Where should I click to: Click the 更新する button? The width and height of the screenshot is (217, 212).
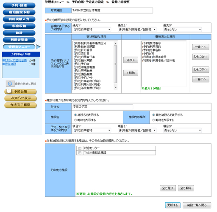(x=172, y=205)
